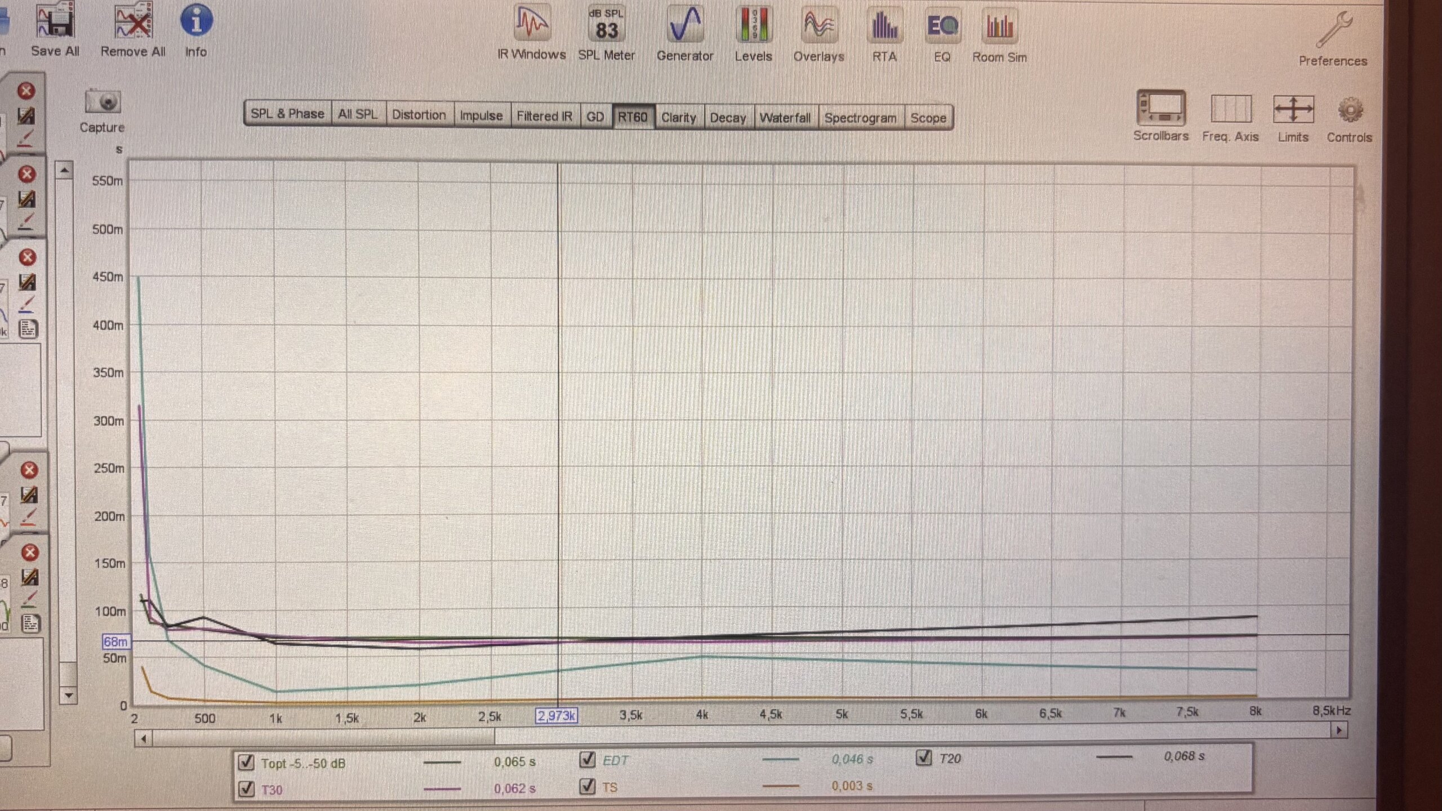The height and width of the screenshot is (811, 1442).
Task: Click the vertical scrollbar down arrow
Action: [68, 696]
